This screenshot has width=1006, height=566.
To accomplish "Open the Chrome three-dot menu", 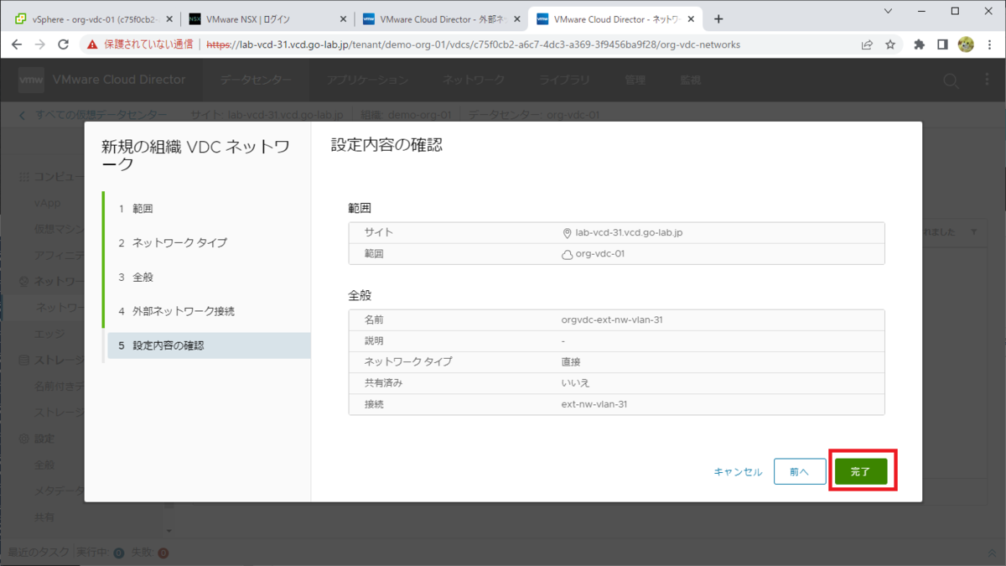I will click(x=989, y=44).
